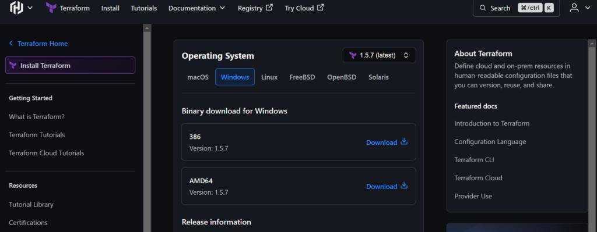The width and height of the screenshot is (597, 232).
Task: Open Introduction to Terraform doc
Action: click(x=491, y=123)
